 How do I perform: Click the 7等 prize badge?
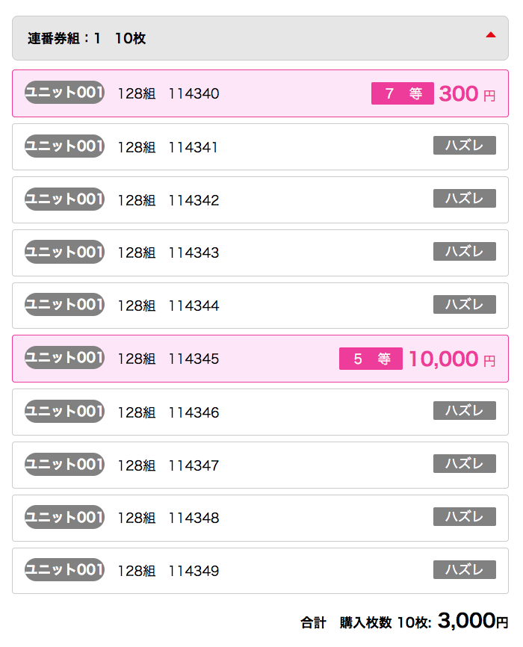[403, 93]
